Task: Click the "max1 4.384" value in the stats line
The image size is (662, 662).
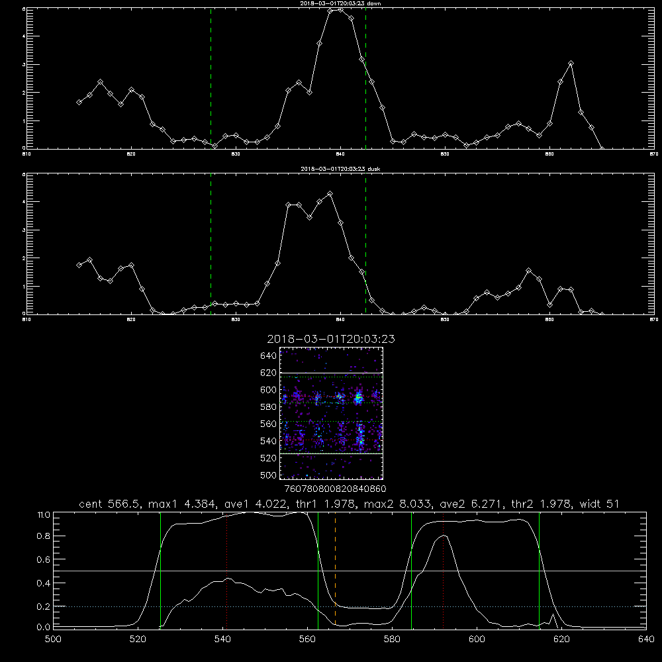Action: [180, 504]
